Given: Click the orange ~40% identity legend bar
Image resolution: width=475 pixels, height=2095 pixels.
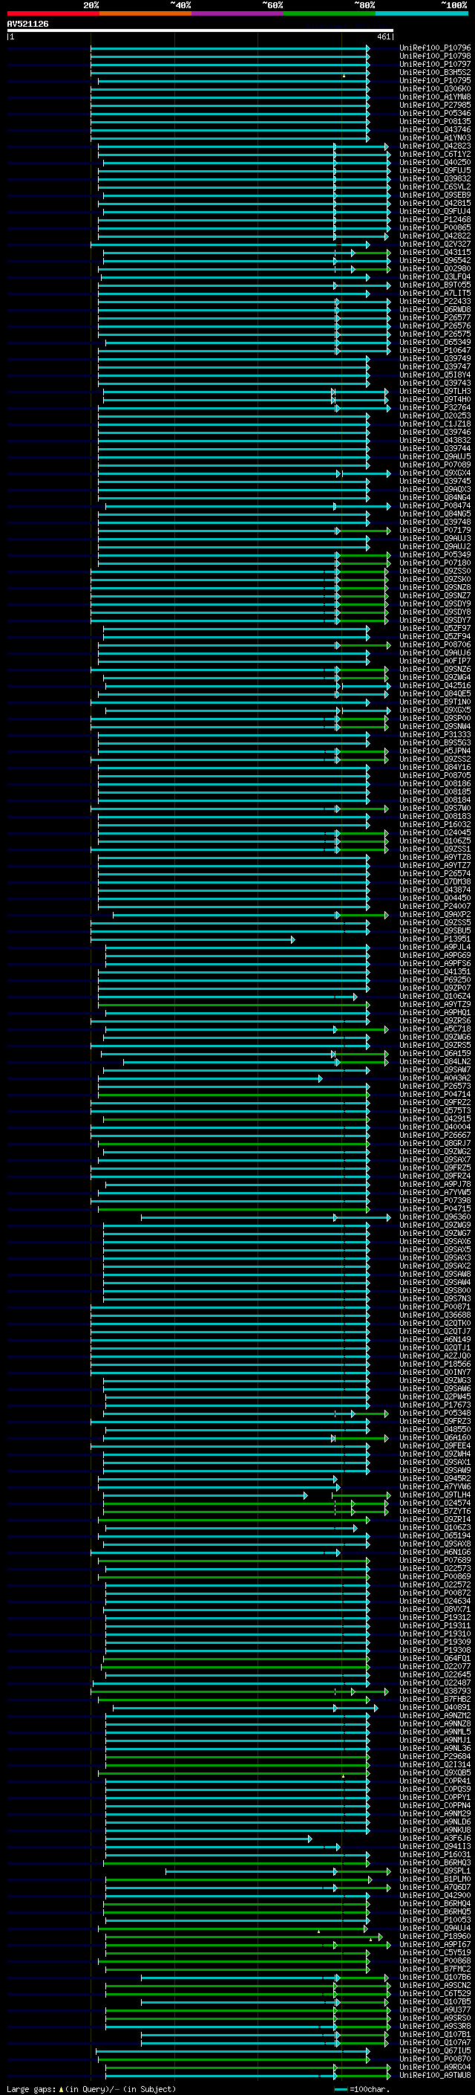Looking at the screenshot, I should tap(145, 13).
